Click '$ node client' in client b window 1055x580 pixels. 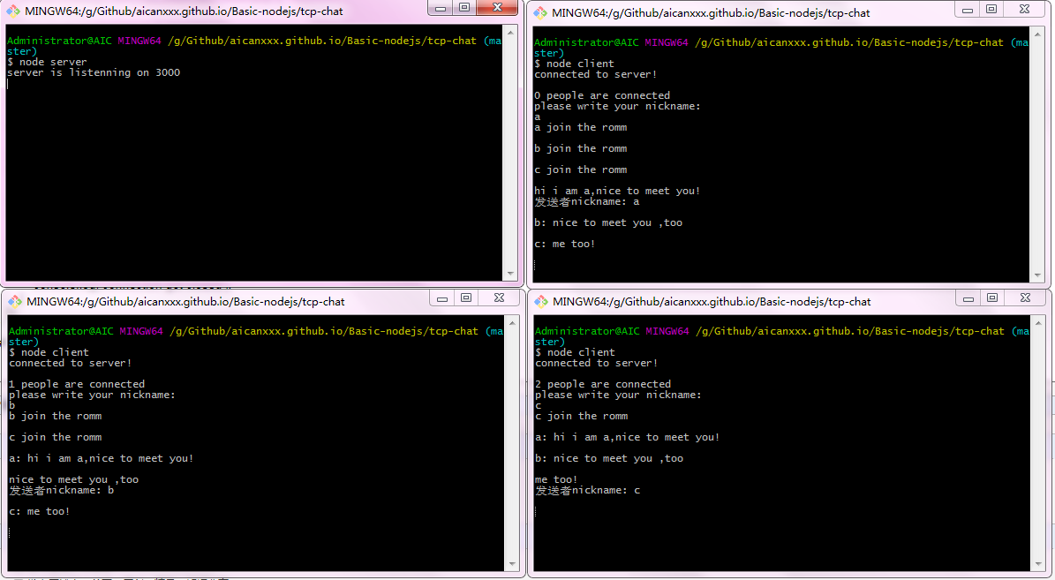49,352
